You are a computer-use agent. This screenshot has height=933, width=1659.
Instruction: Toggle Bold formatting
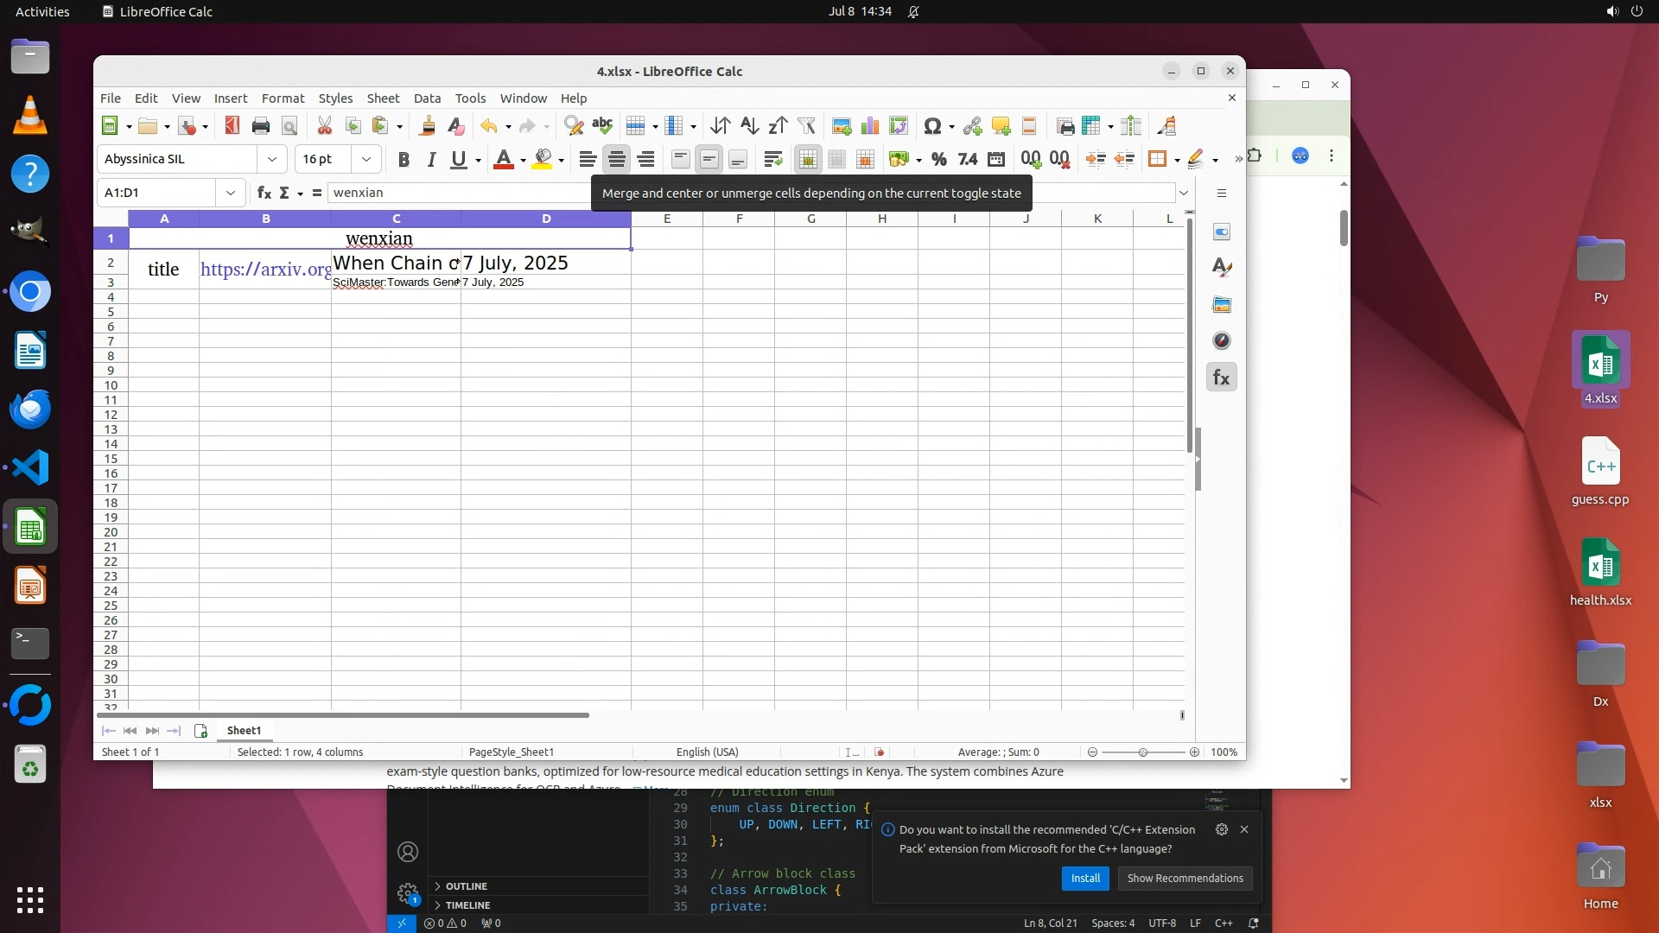tap(403, 159)
